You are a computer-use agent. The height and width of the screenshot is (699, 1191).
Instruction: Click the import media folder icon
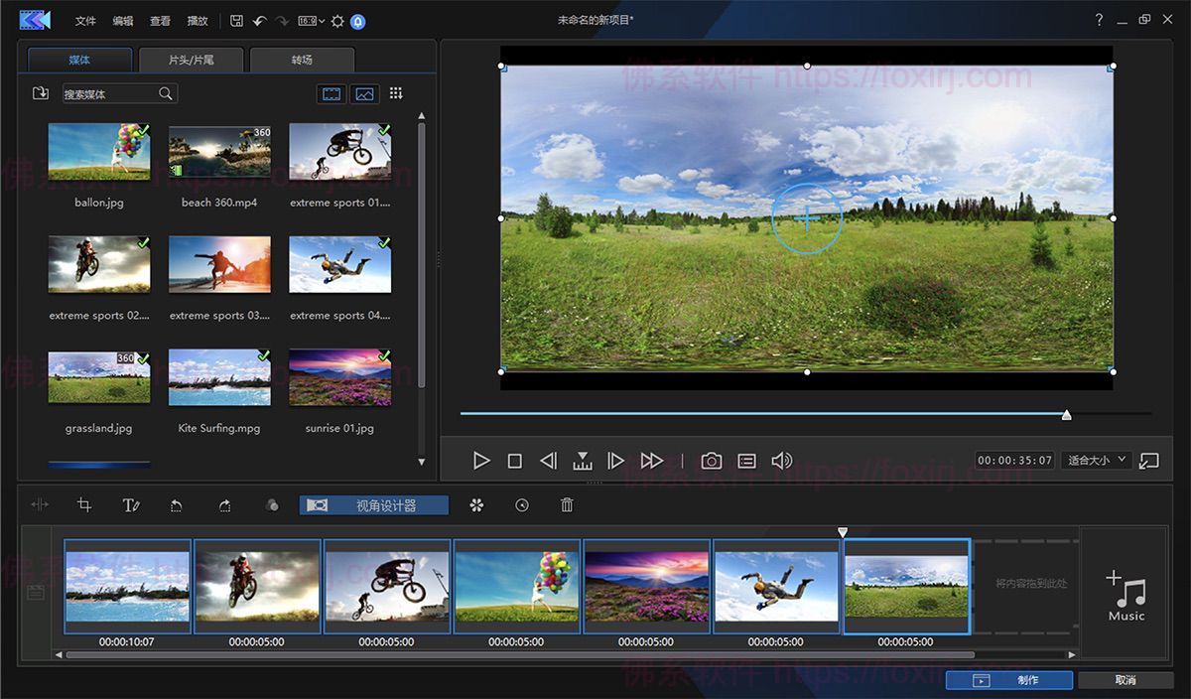pos(41,93)
